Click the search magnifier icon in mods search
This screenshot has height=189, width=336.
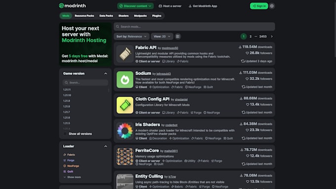click(118, 27)
